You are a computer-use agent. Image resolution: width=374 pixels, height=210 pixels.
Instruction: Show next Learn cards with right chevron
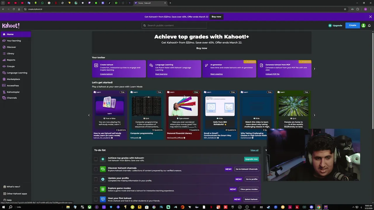tap(314, 115)
